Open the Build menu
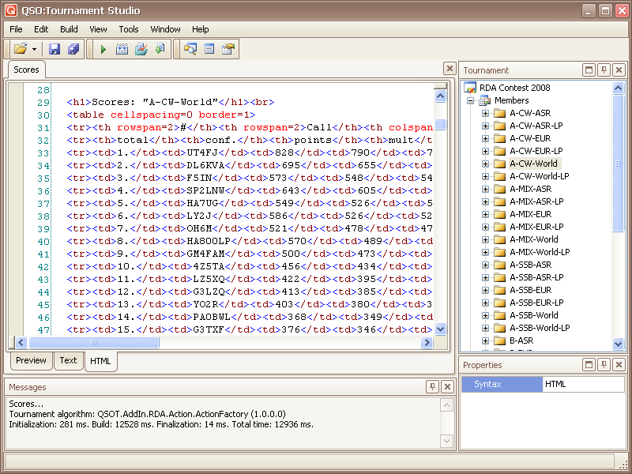Screen dimensions: 632x474 coord(69,29)
